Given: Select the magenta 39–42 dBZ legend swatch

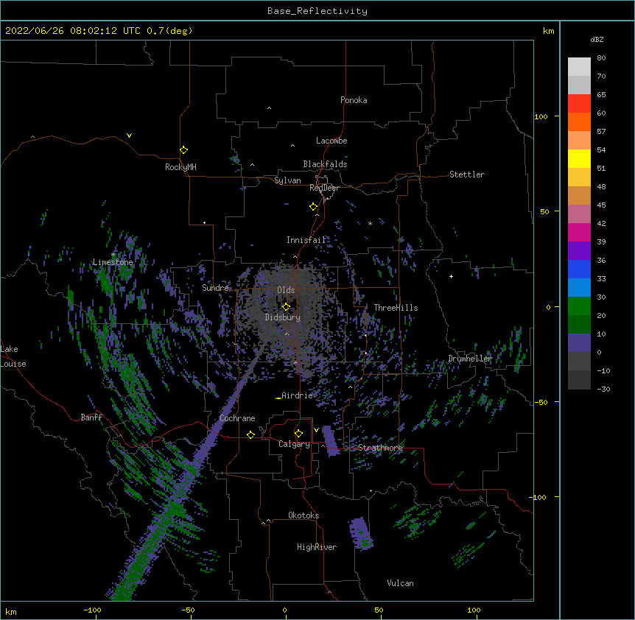Looking at the screenshot, I should pyautogui.click(x=579, y=232).
